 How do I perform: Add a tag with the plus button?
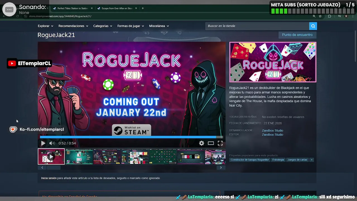point(312,160)
